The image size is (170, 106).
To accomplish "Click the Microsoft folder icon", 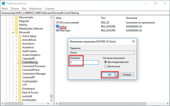I will (16, 32).
